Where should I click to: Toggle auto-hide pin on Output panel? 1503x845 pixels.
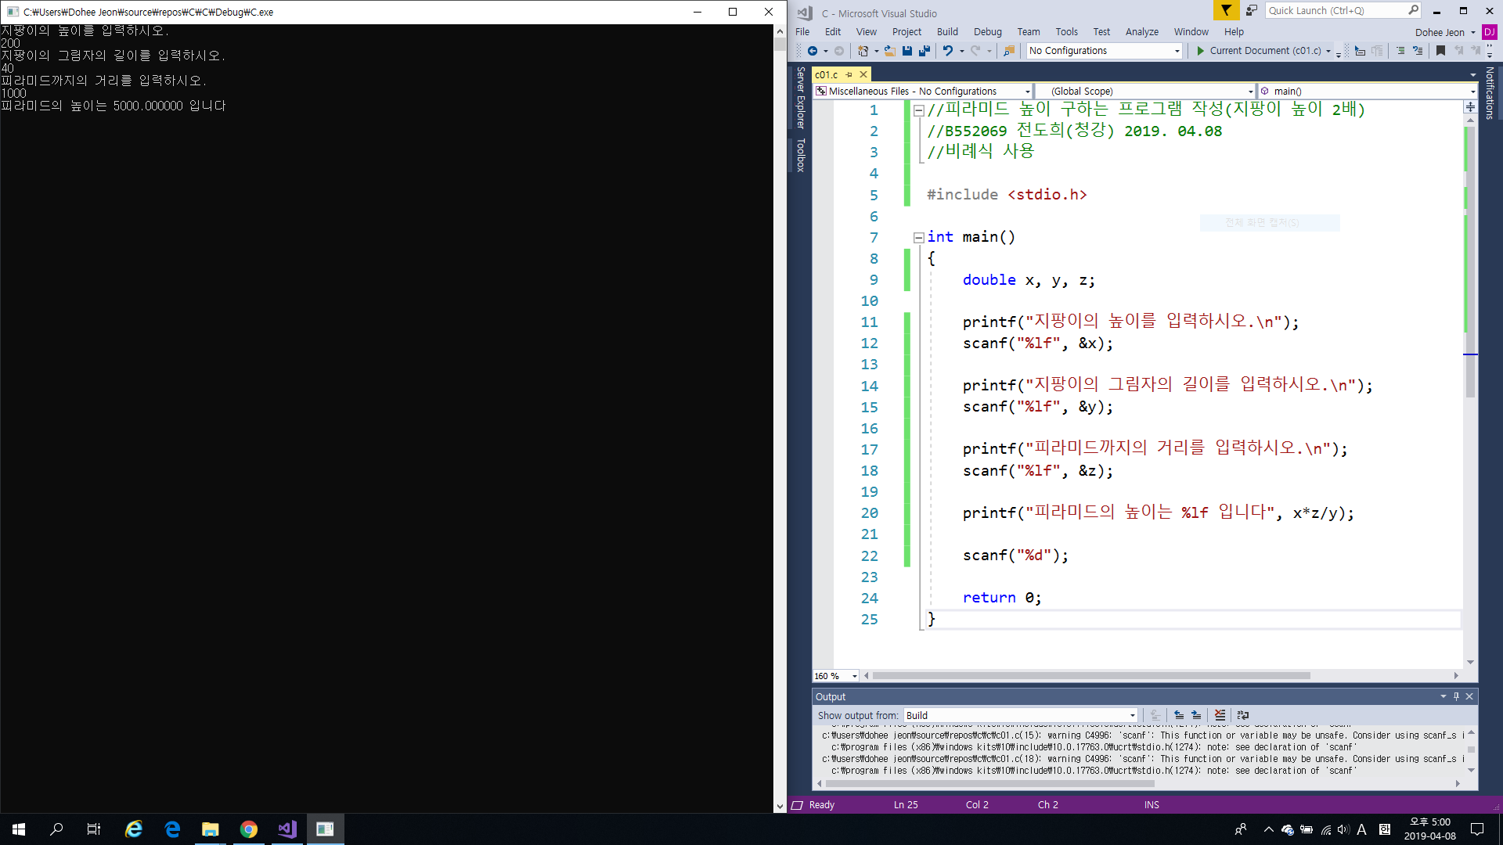pos(1457,696)
